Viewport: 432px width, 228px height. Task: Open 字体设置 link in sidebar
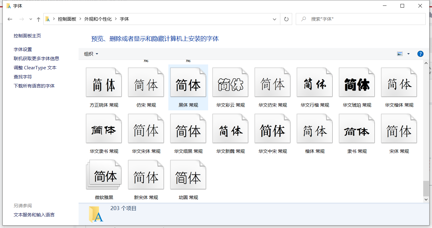tap(23, 49)
